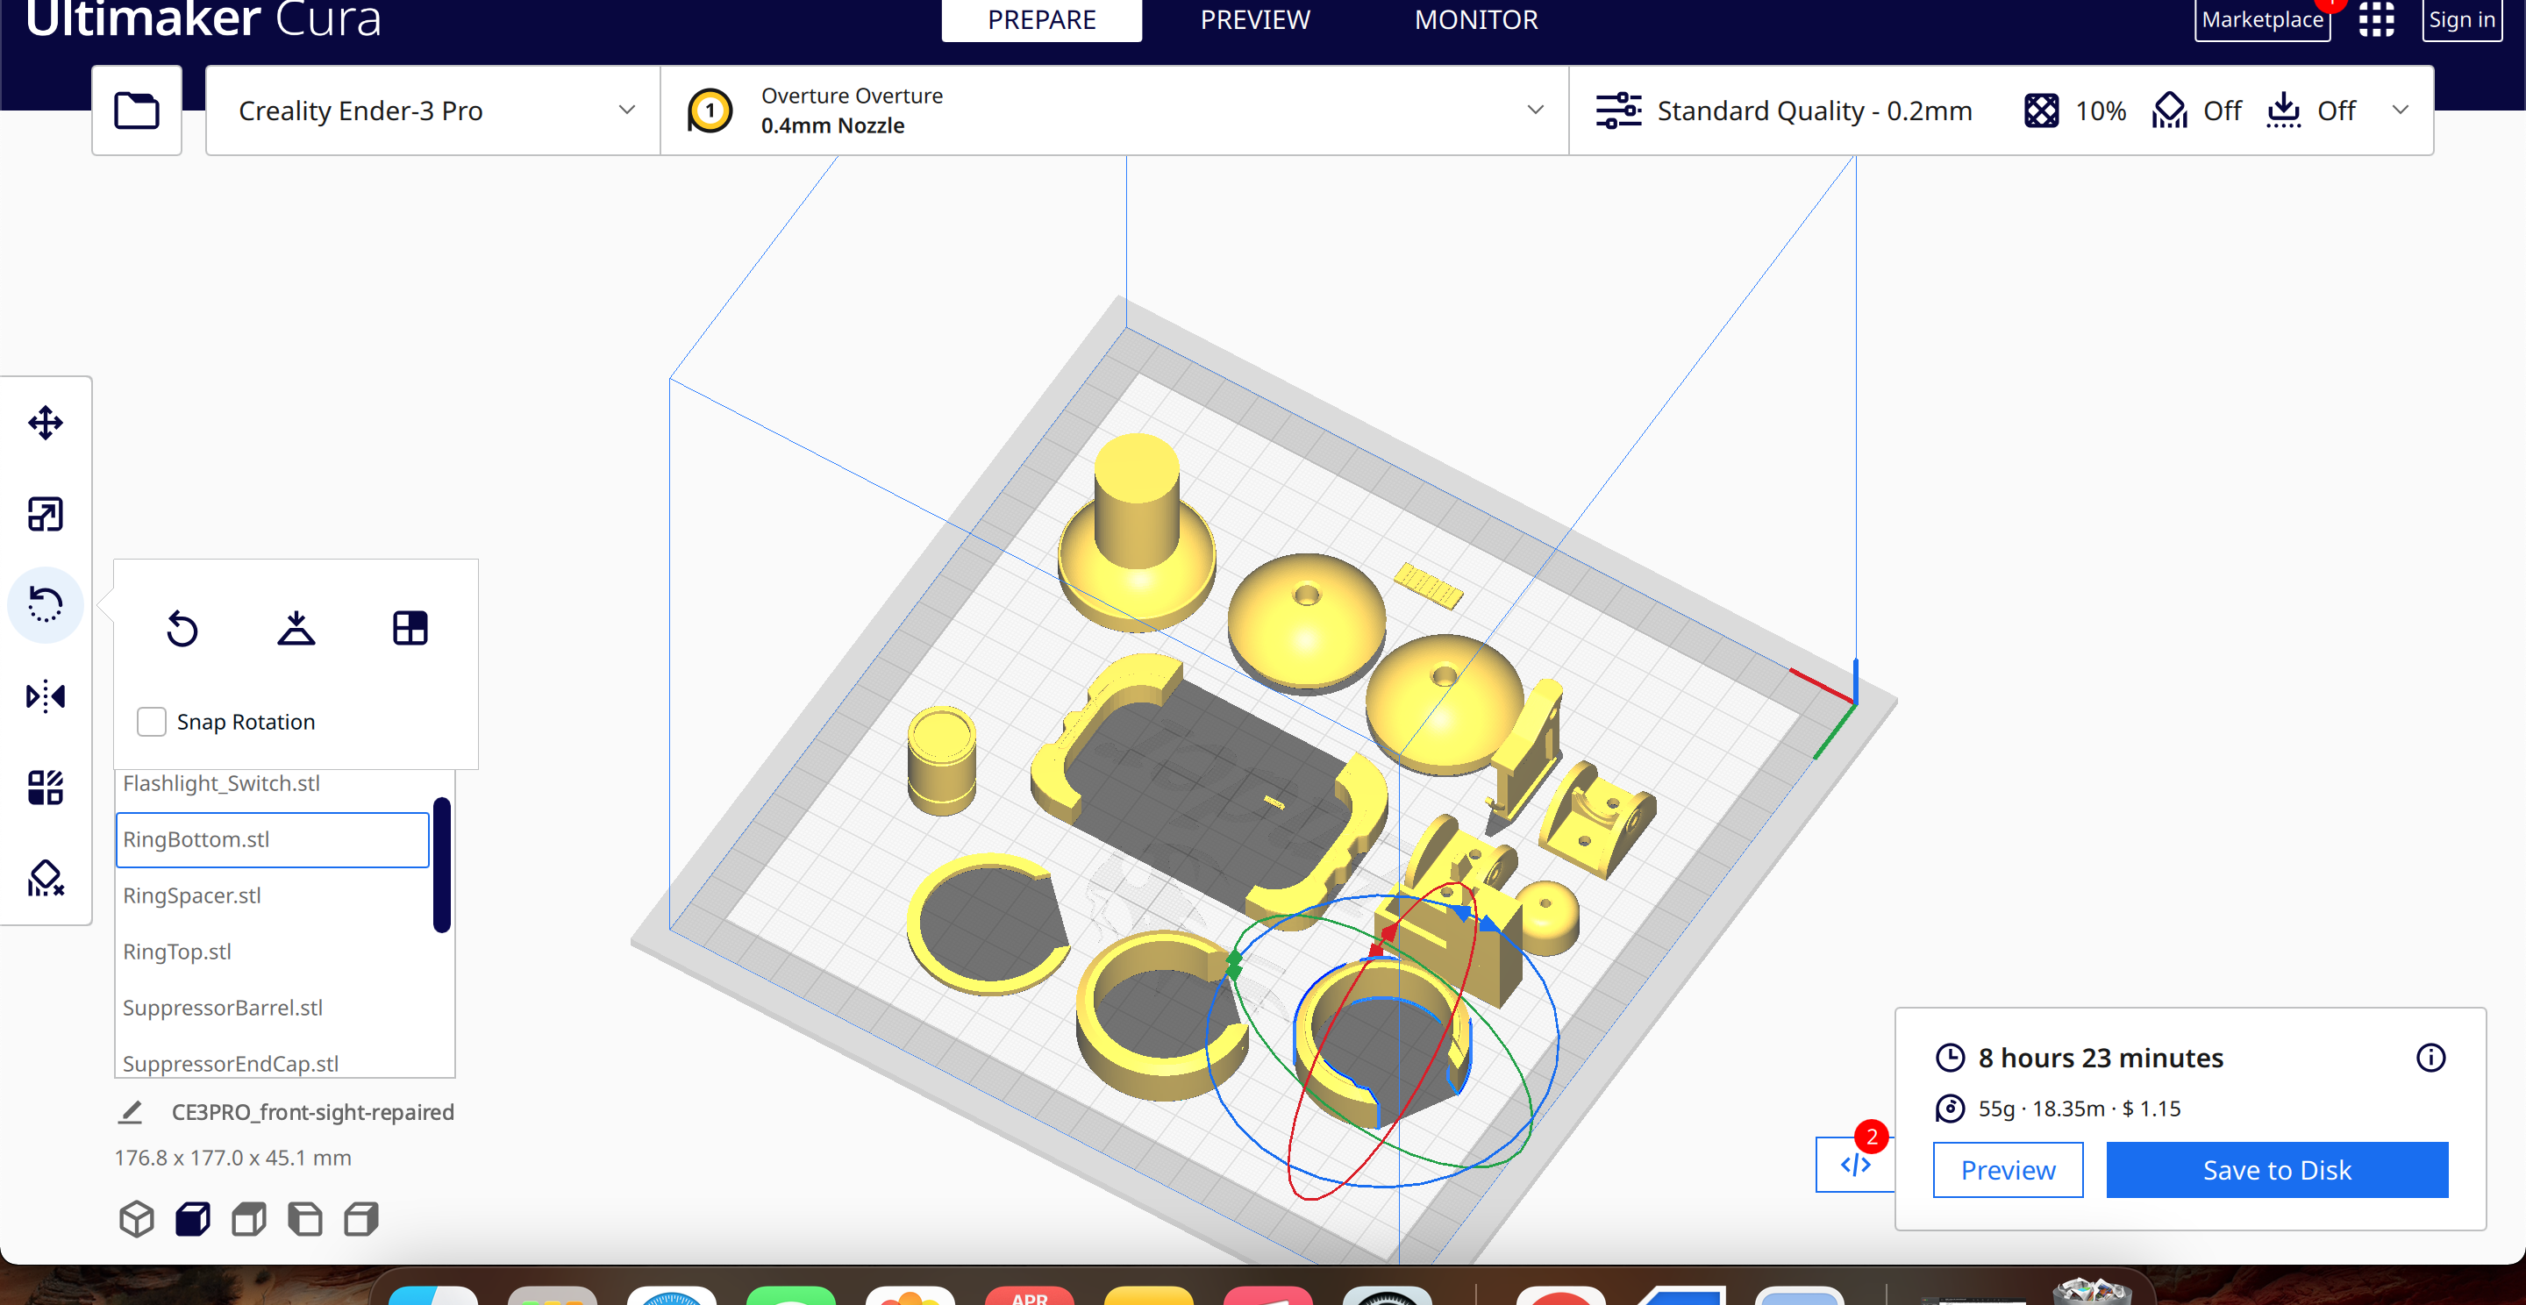Switch to the PREVIEW tab
The width and height of the screenshot is (2526, 1305).
(1254, 19)
